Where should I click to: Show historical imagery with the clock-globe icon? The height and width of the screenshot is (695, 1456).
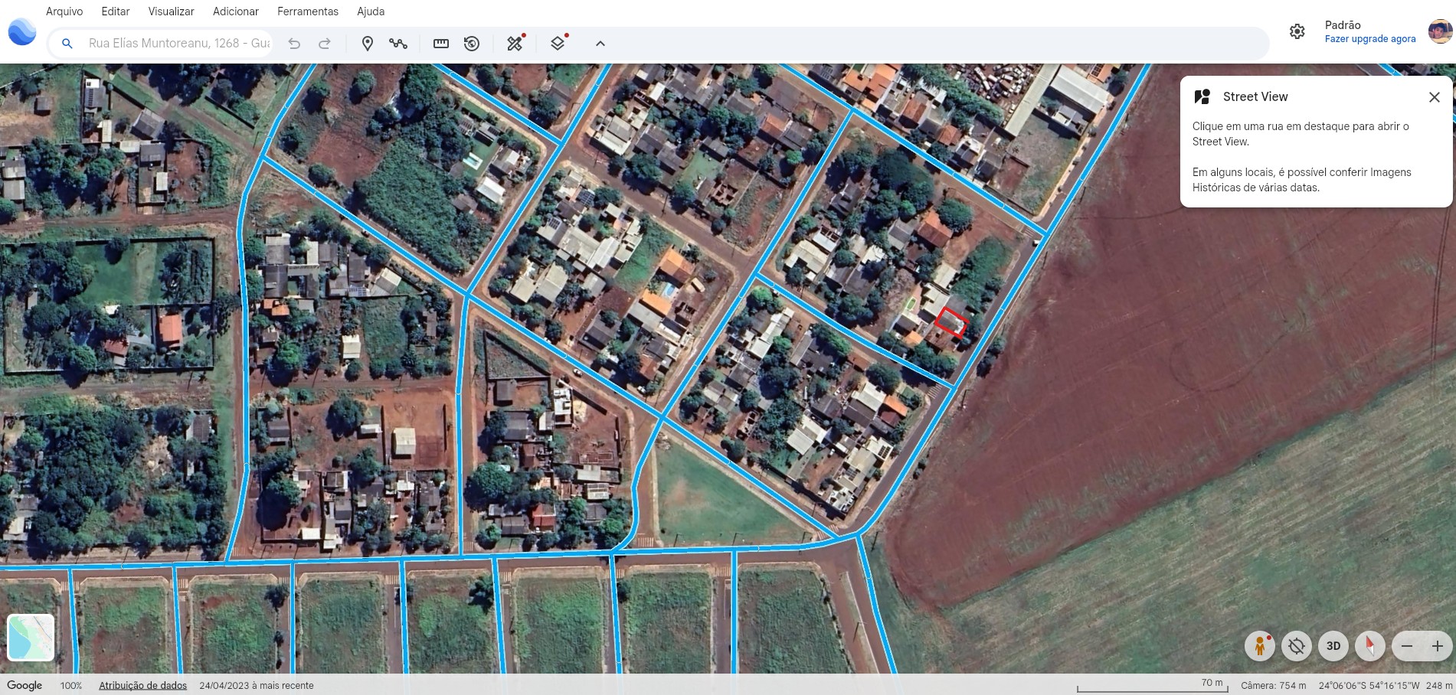pyautogui.click(x=472, y=44)
